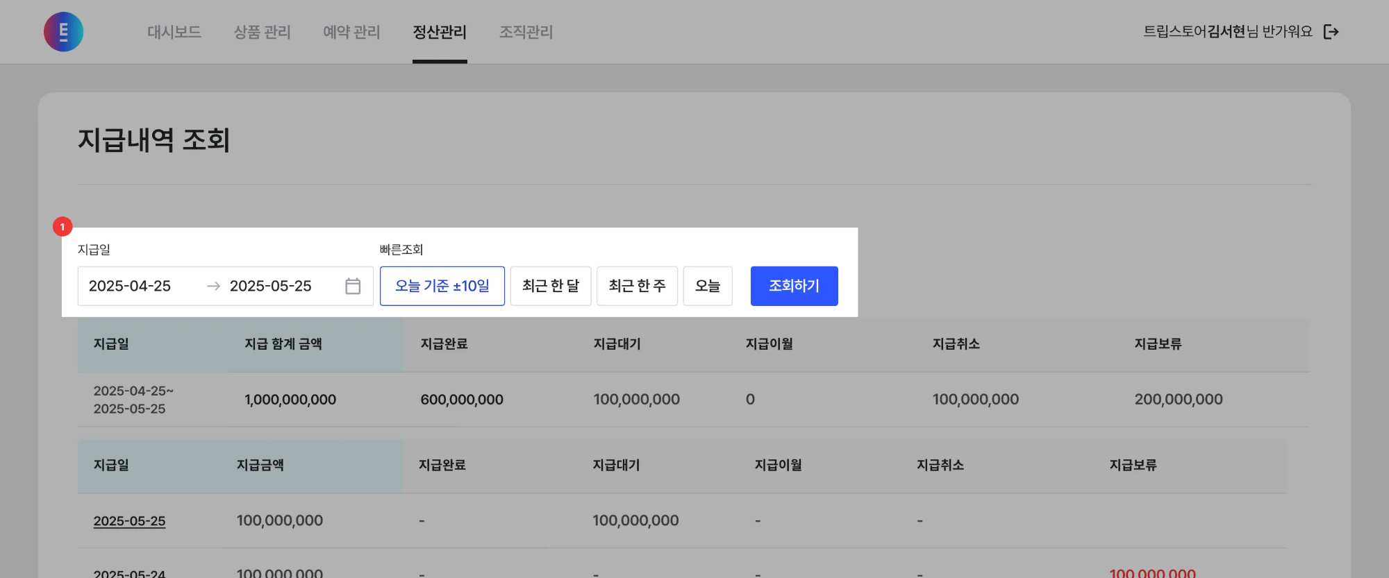This screenshot has height=578, width=1389.
Task: Go to 상품 관리 tab
Action: 263,32
